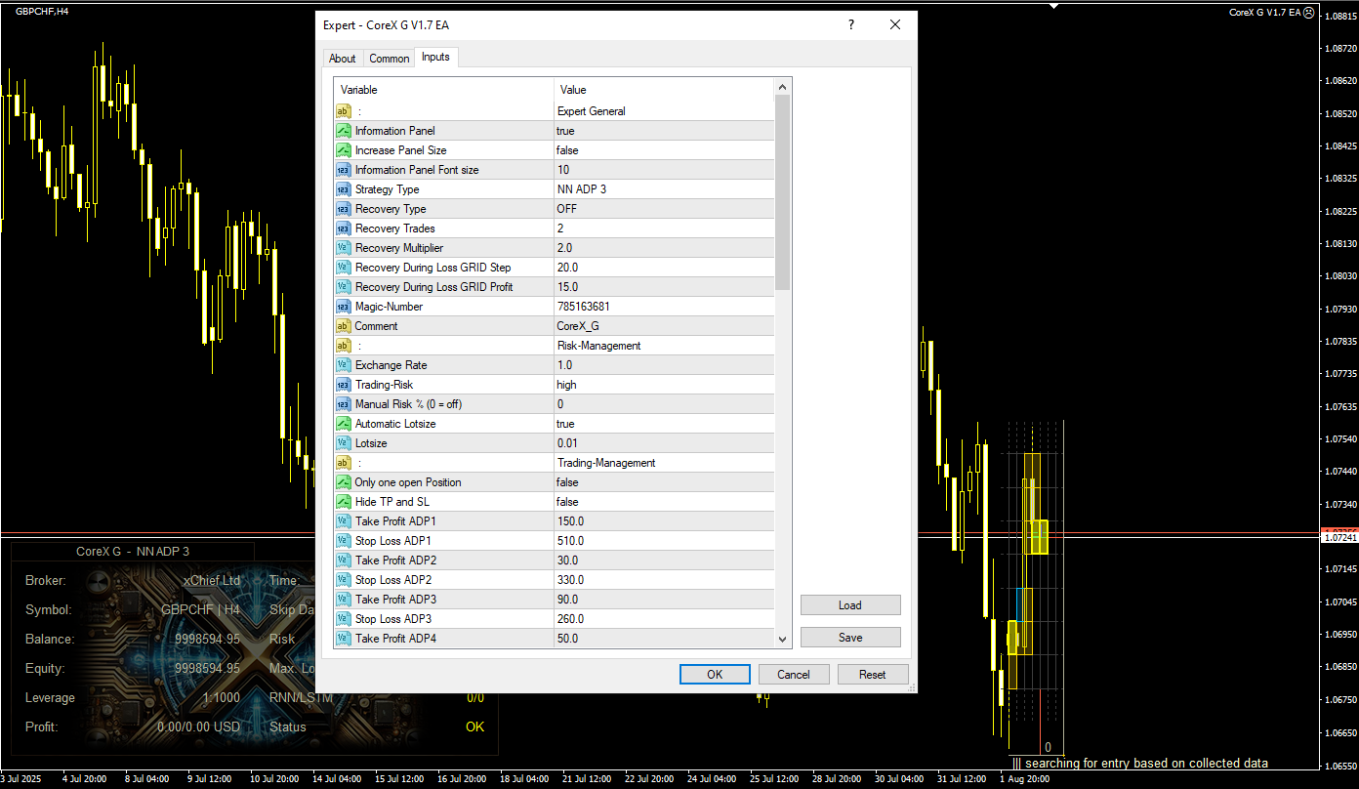Click the icon next to Strategy Type
Image resolution: width=1359 pixels, height=789 pixels.
[x=344, y=189]
